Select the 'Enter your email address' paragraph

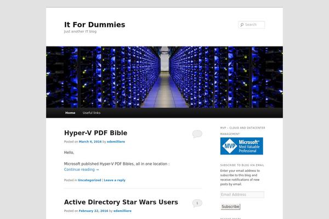click(240, 177)
